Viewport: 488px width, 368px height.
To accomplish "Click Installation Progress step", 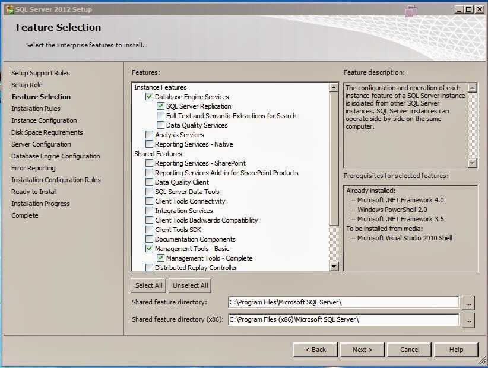I will tap(40, 204).
